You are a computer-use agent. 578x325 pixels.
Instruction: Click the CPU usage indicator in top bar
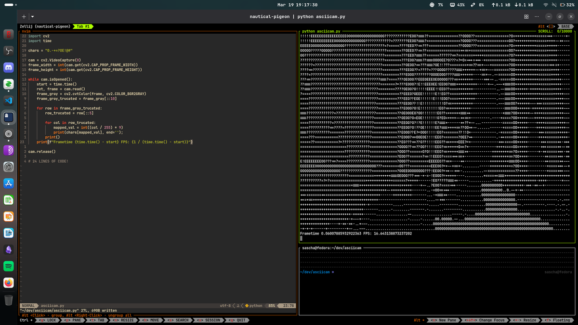436,4
